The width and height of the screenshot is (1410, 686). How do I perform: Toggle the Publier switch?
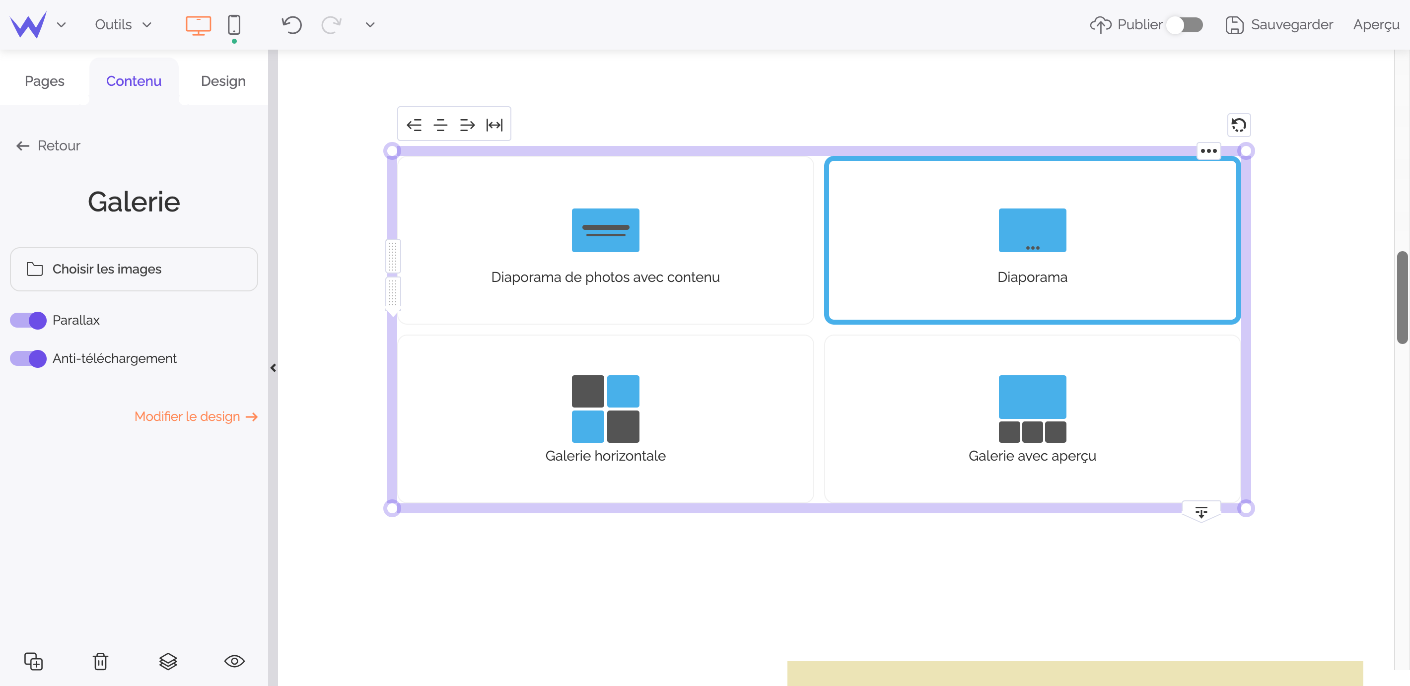[1185, 25]
